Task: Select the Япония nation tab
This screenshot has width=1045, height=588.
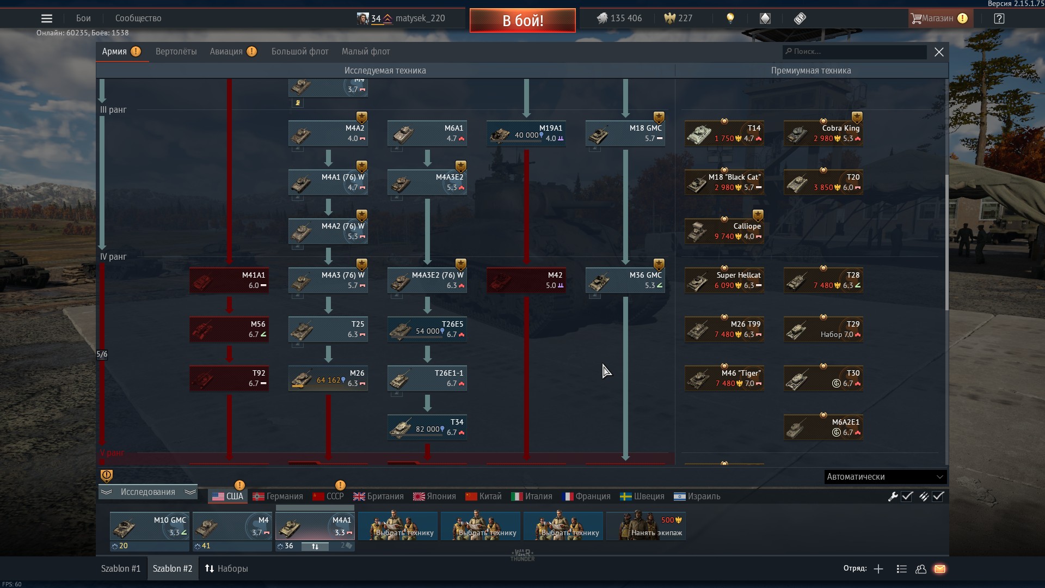Action: [434, 497]
